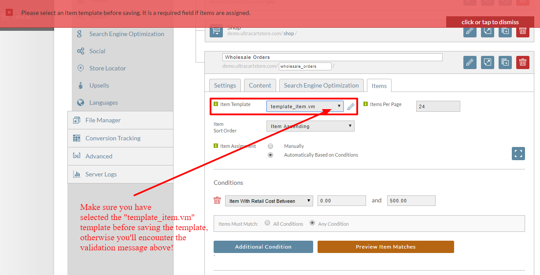Screen dimensions: 540x275
Task: Expand items panel to fullscreen
Action: point(518,154)
